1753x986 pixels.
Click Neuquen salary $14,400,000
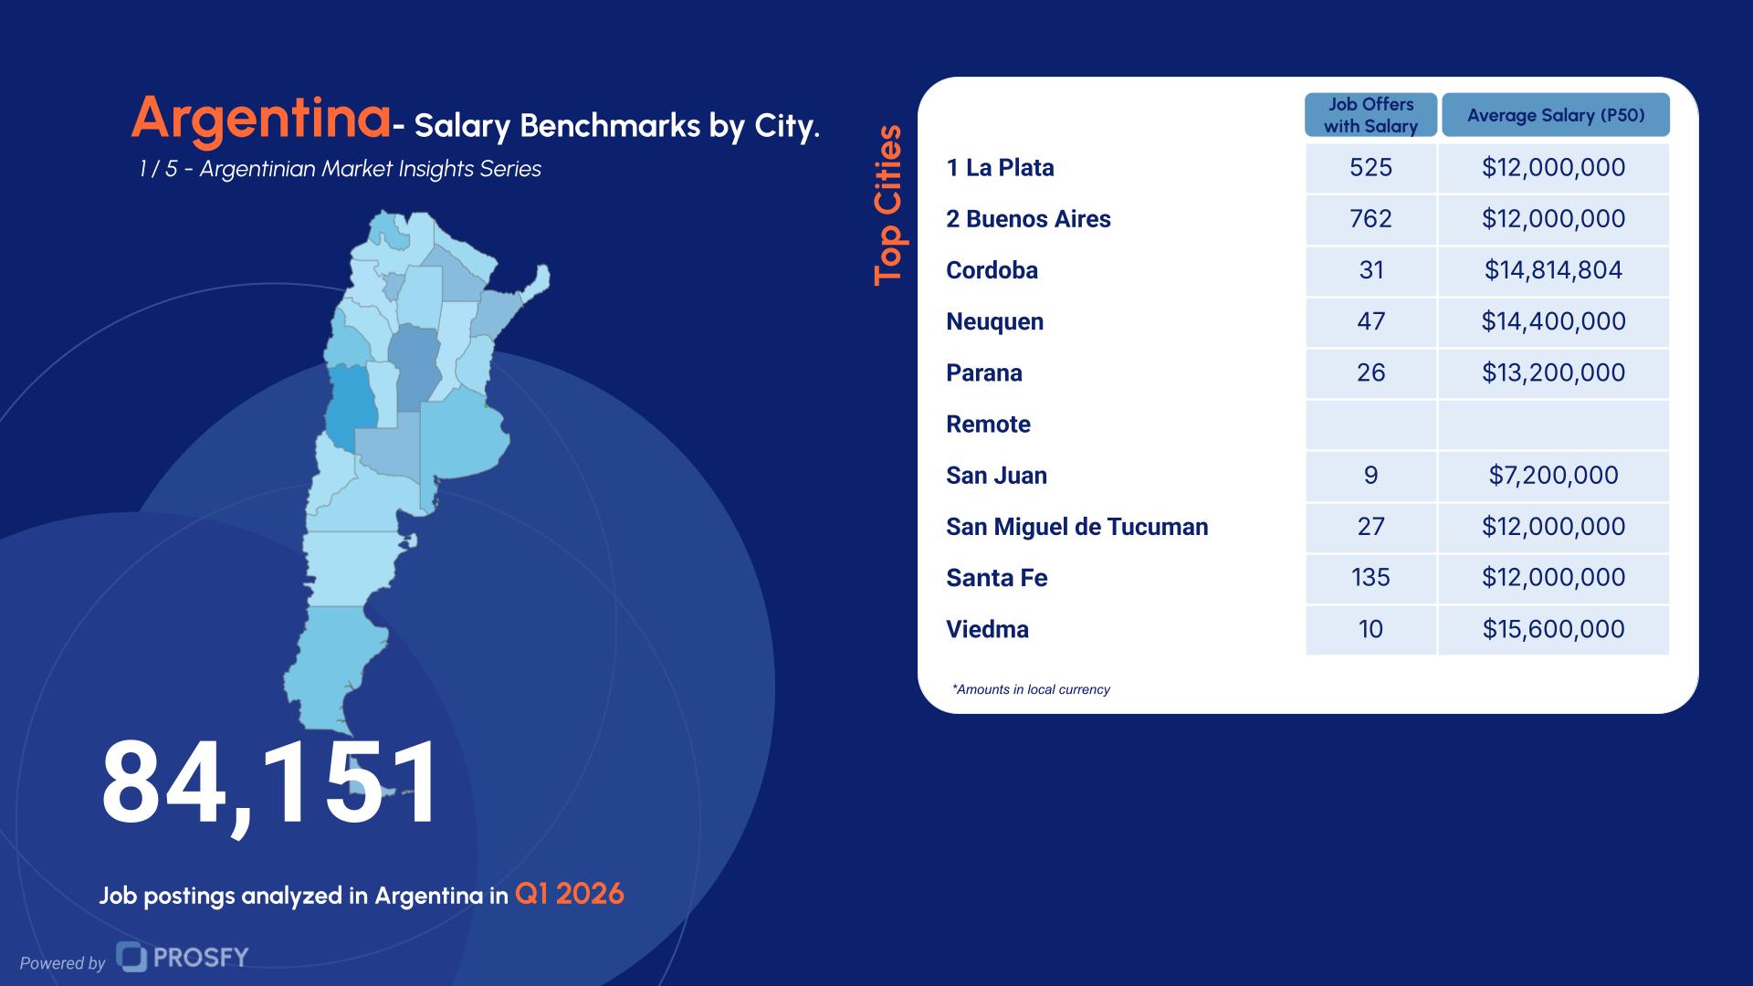1553,321
